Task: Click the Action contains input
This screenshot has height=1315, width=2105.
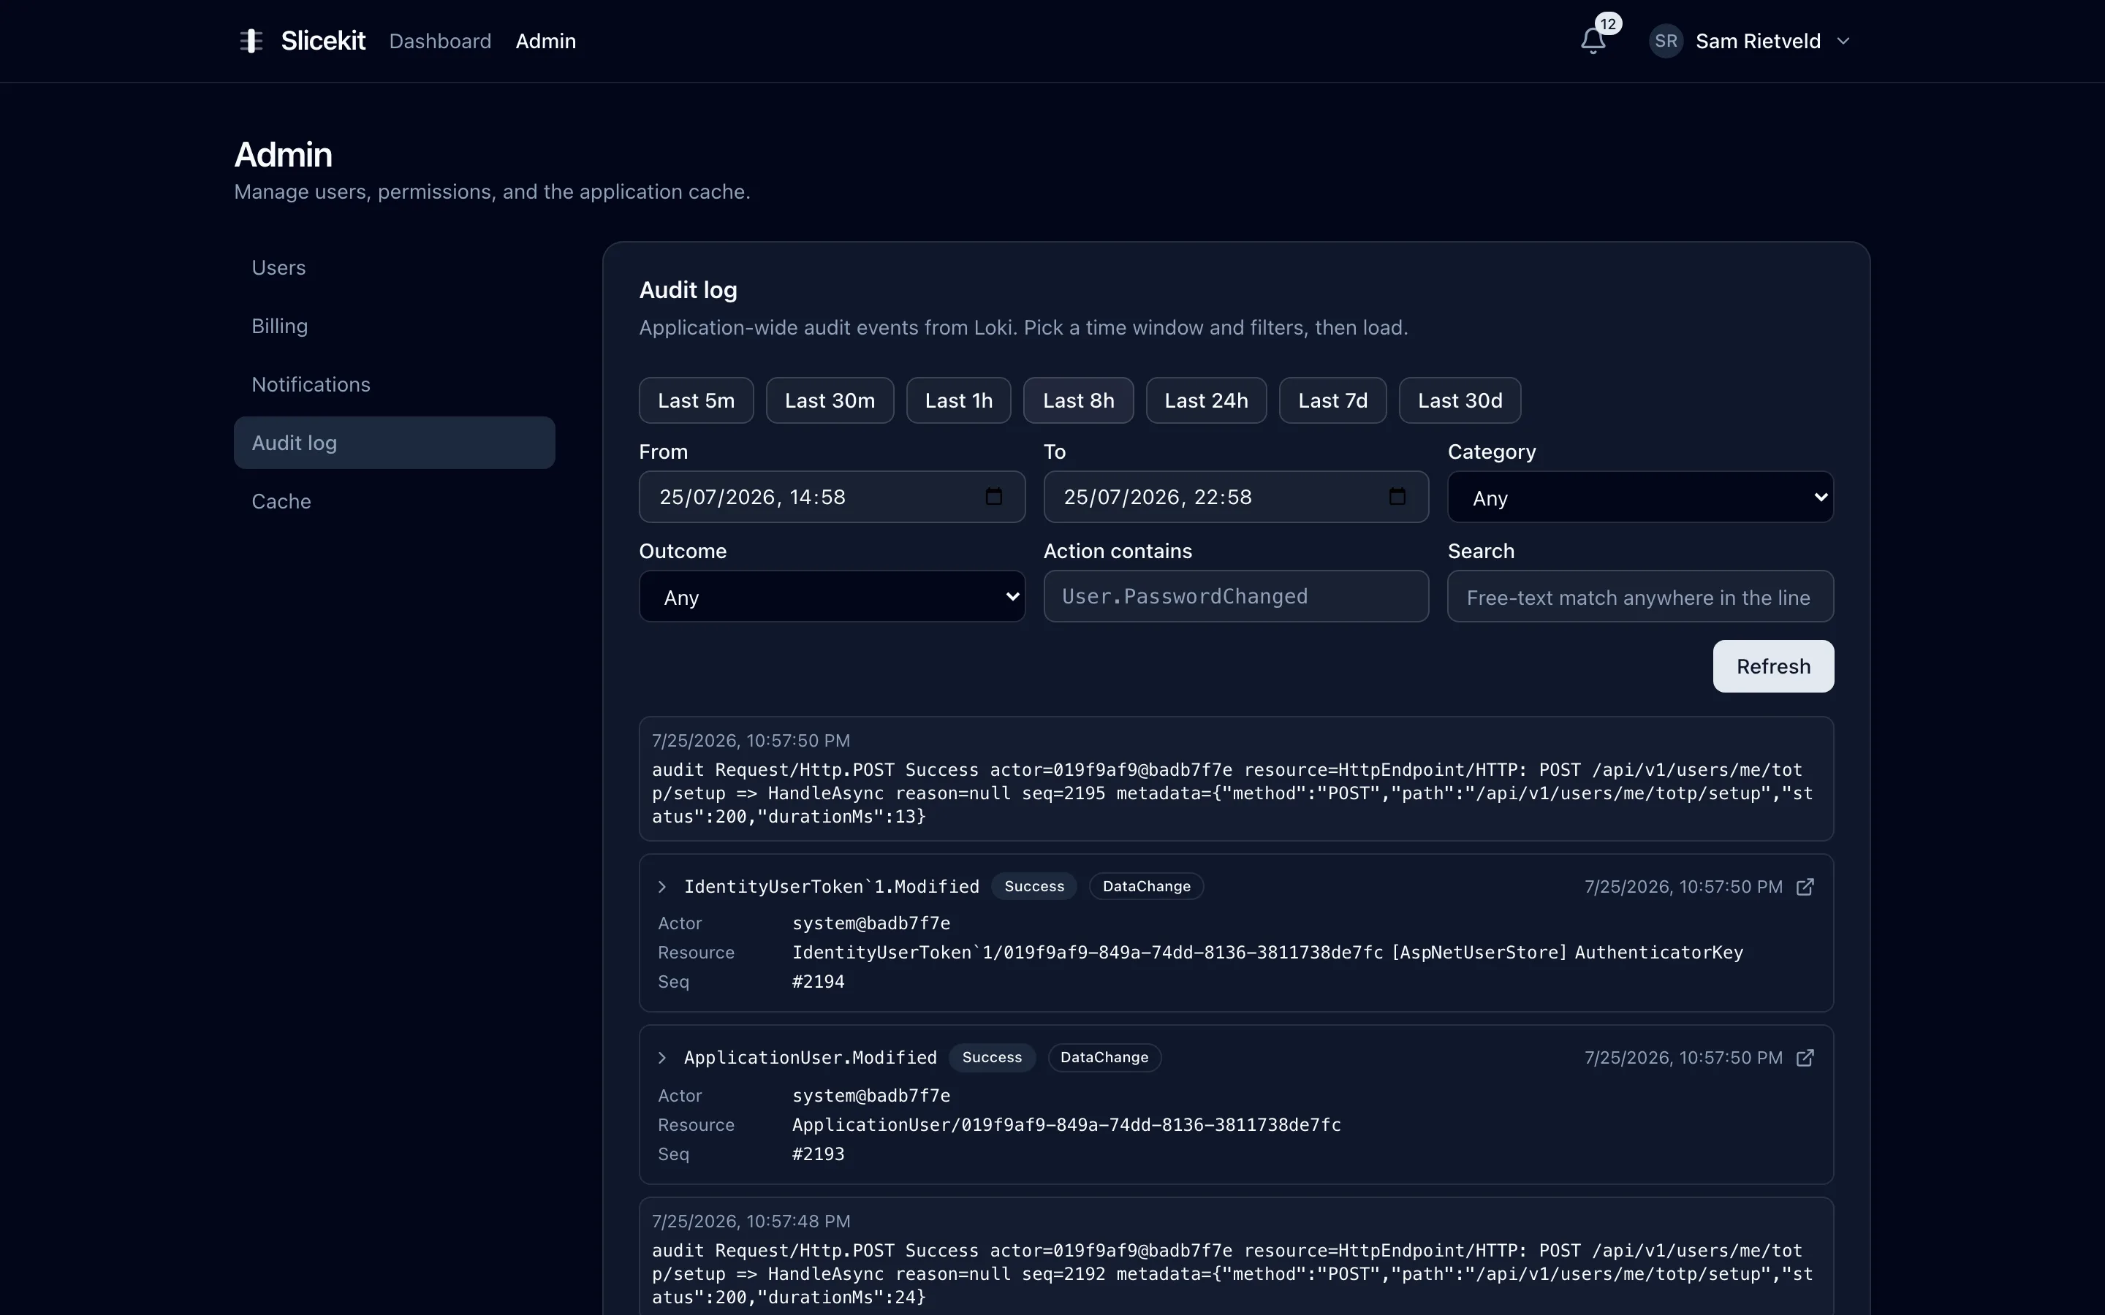Action: [x=1236, y=597]
